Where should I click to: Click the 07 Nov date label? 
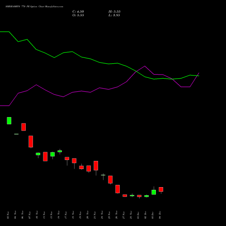point(29,215)
